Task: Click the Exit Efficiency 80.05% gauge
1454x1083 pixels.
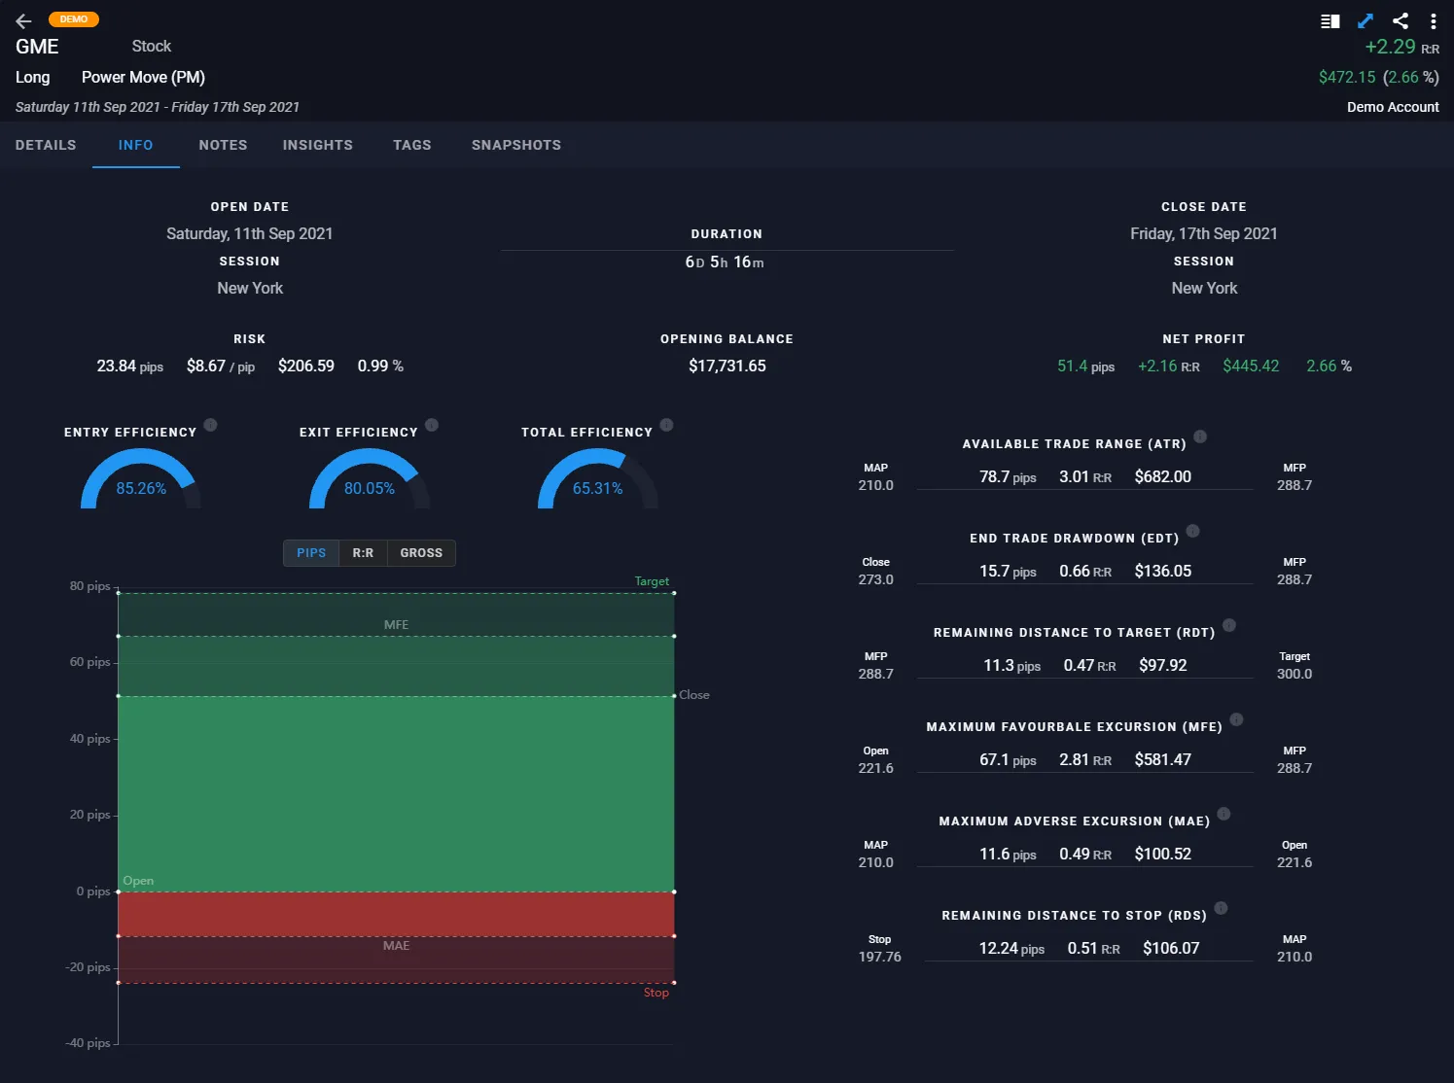Action: point(370,479)
